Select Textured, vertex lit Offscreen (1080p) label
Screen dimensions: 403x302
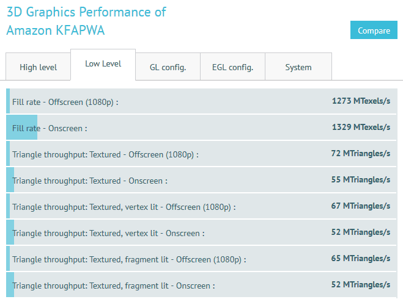click(x=124, y=207)
